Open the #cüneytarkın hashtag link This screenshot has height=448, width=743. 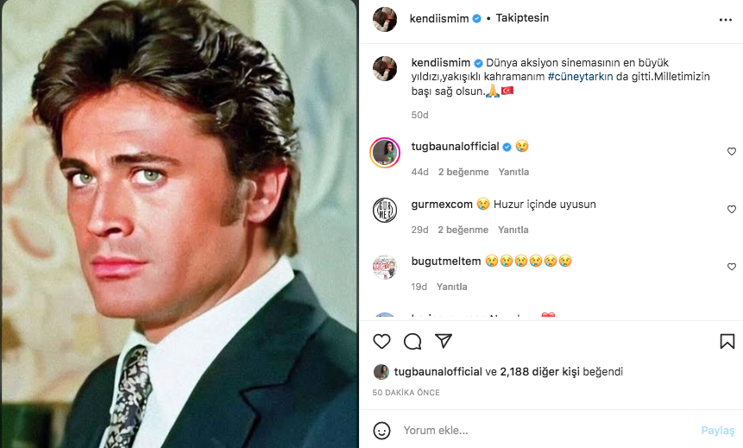580,77
